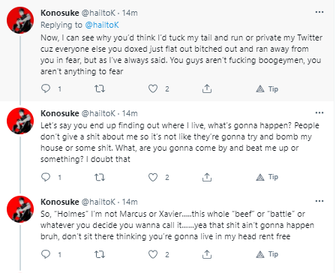Reply to the tweet about boogeymen
Viewport: 336px width, 273px height.
tap(46, 88)
